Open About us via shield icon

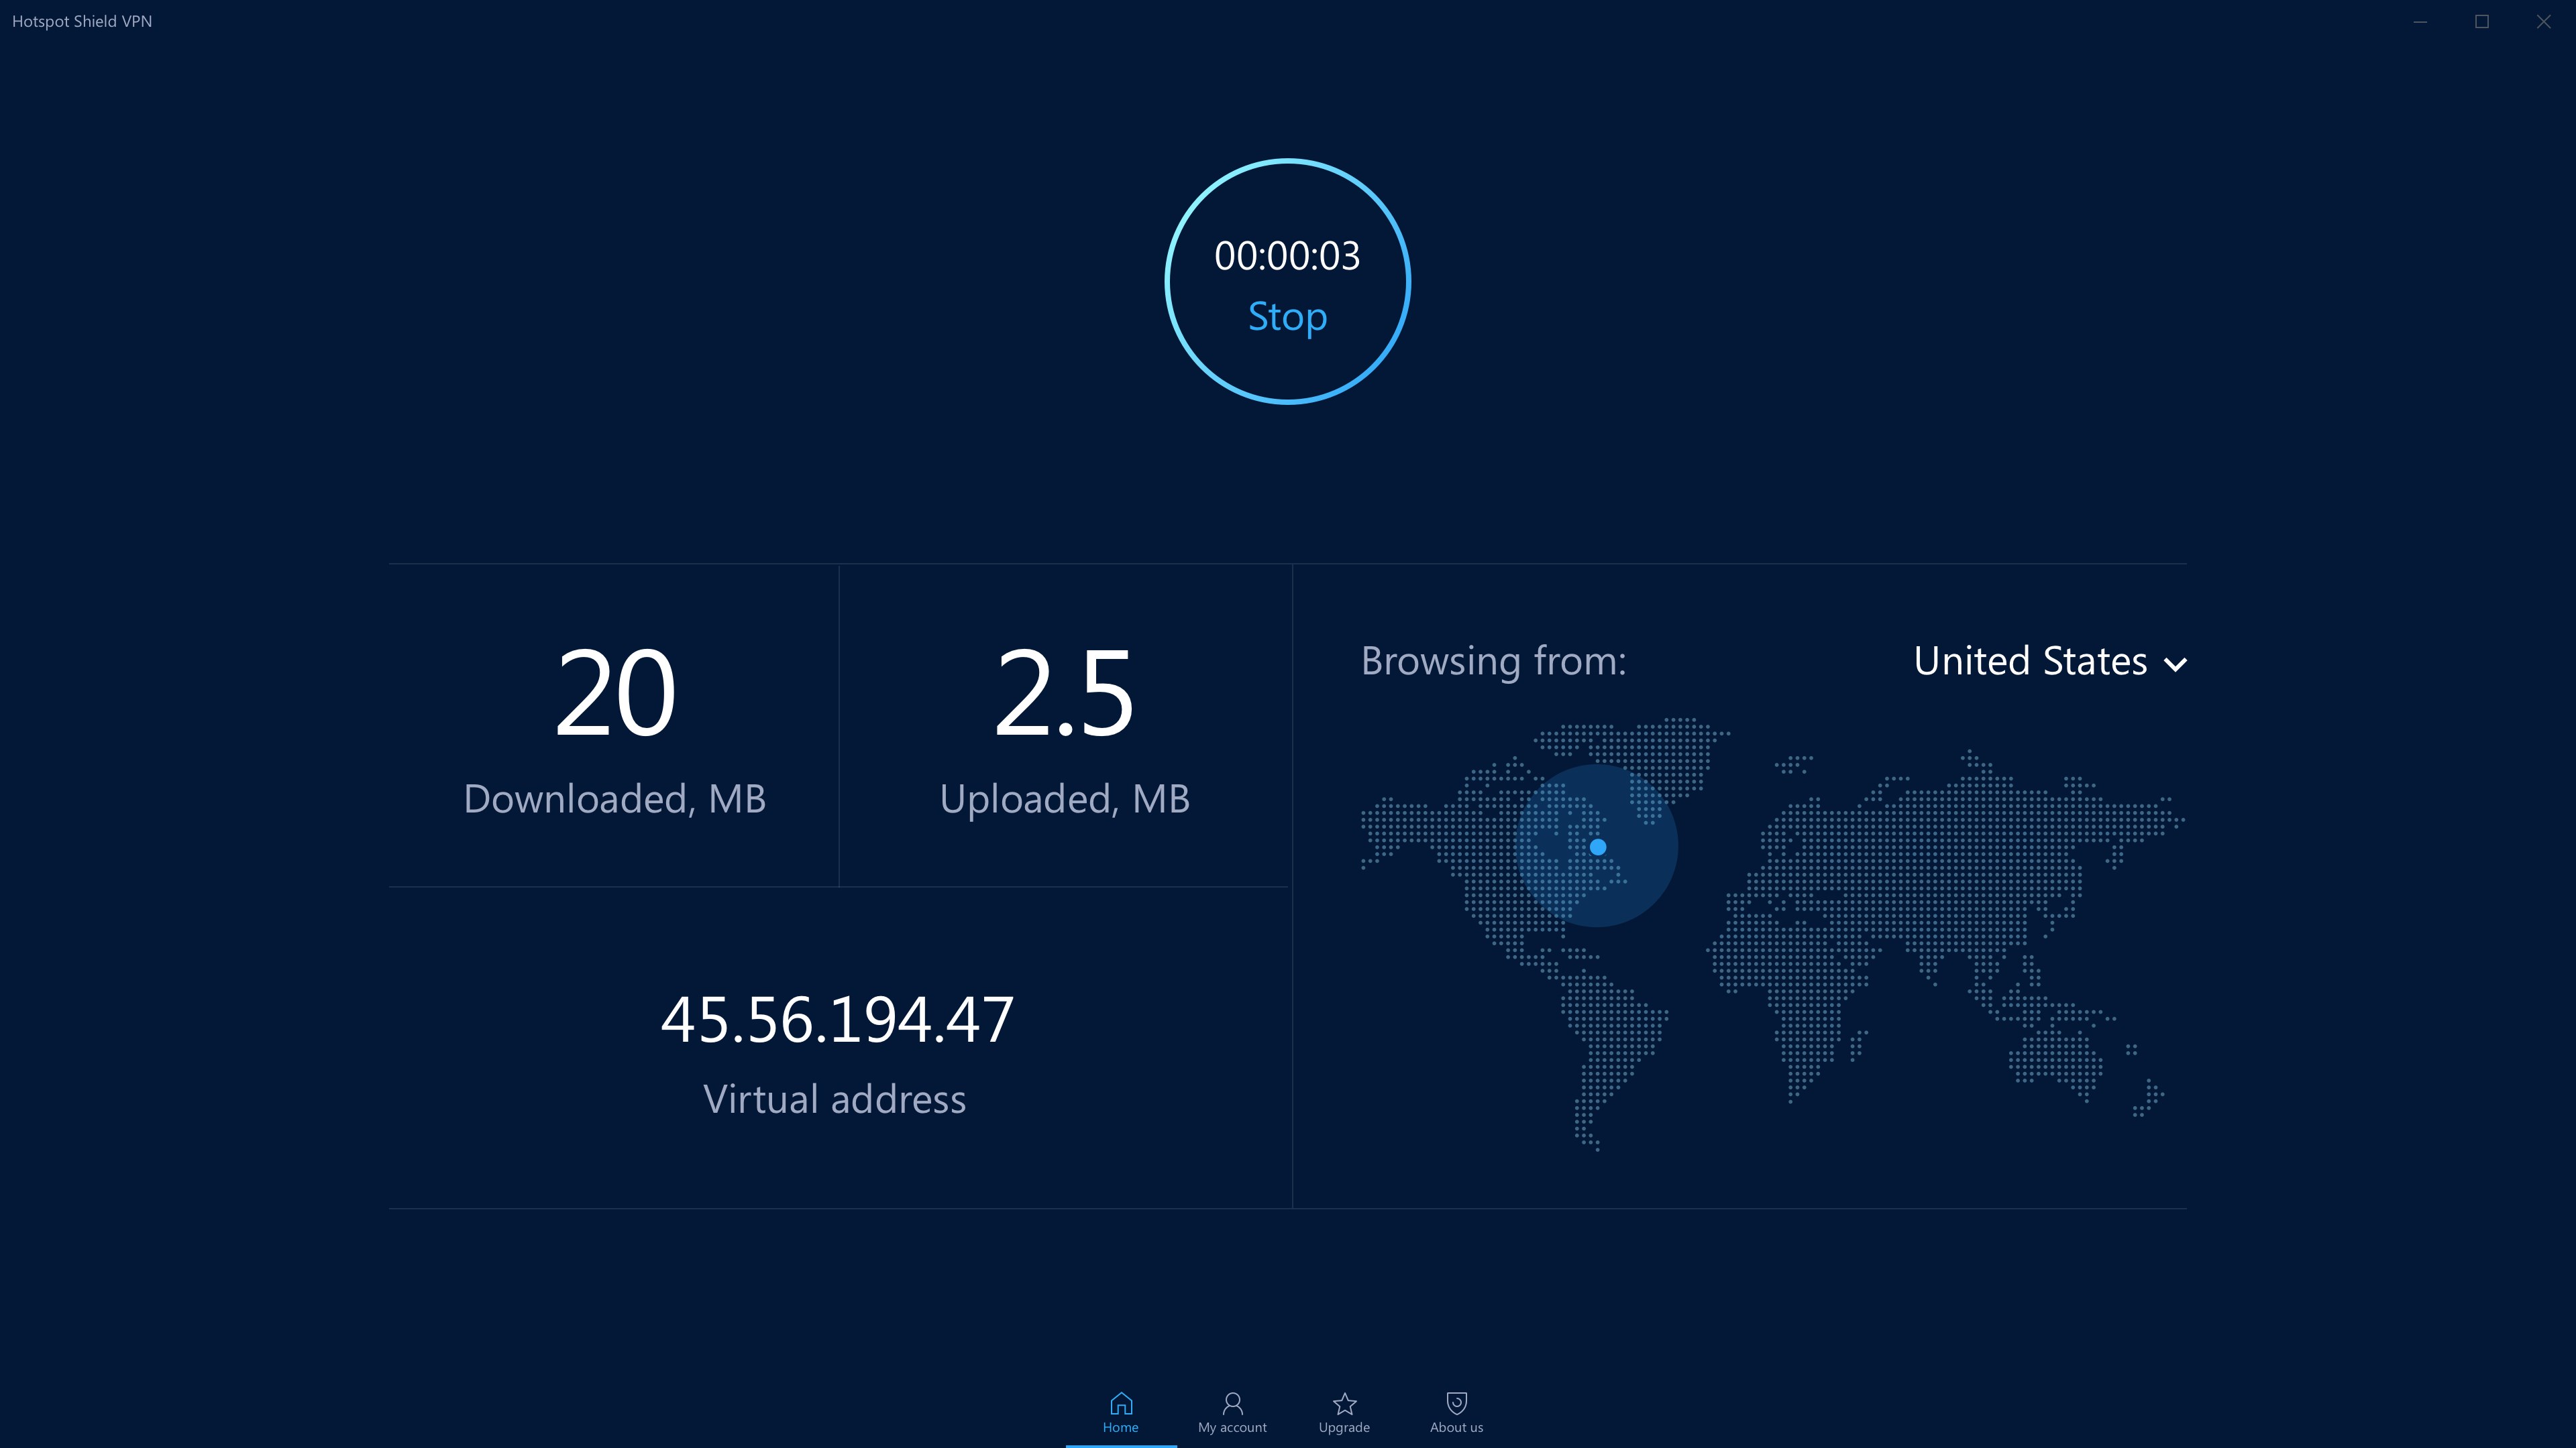tap(1456, 1402)
